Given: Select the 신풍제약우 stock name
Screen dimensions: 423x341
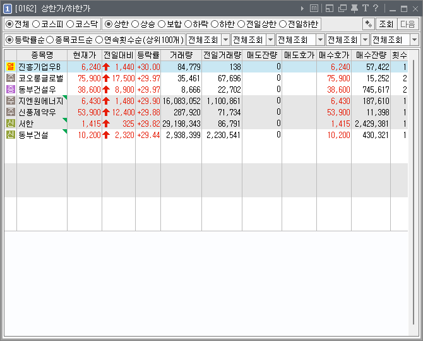Looking at the screenshot, I should coord(37,112).
